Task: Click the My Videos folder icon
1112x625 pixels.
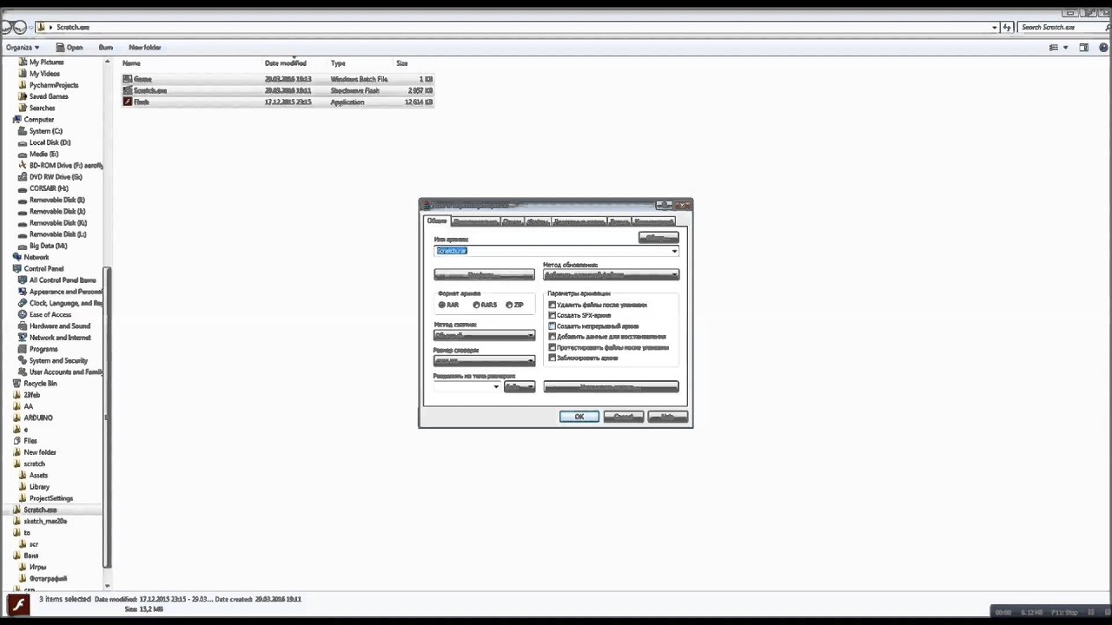Action: click(x=23, y=74)
